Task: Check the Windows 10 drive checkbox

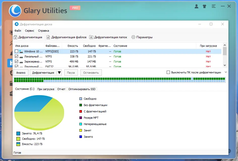Action: [x=17, y=51]
